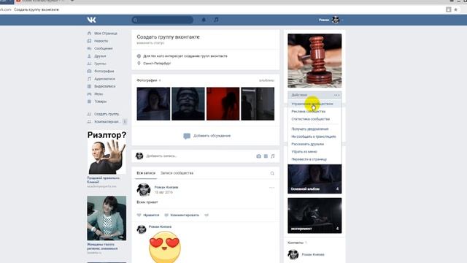Viewport: 467px width, 263px height.
Task: Focus the header search field
Action: point(162,20)
